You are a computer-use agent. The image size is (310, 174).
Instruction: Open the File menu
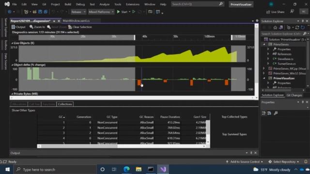click(x=15, y=4)
